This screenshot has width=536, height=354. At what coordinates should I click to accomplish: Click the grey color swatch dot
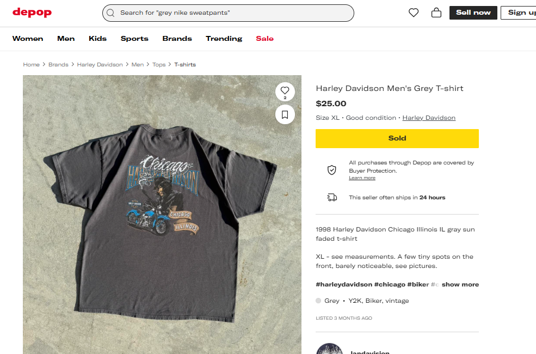click(x=318, y=301)
